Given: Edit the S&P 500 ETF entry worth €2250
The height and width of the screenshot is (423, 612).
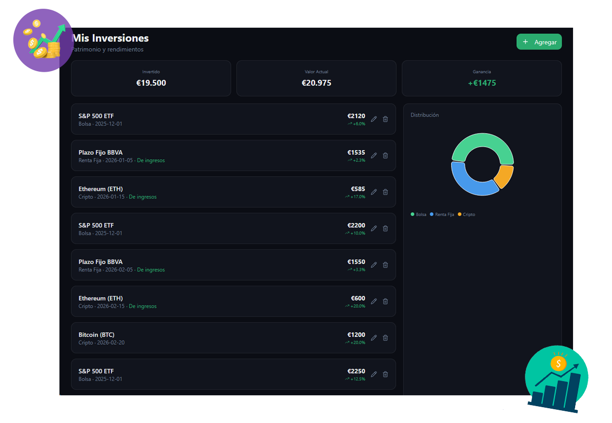Looking at the screenshot, I should click(x=373, y=374).
